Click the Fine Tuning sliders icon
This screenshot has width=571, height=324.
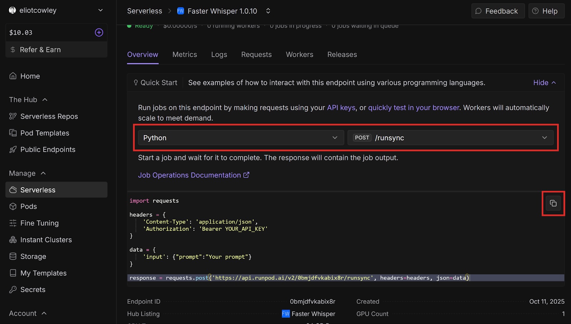coord(13,223)
